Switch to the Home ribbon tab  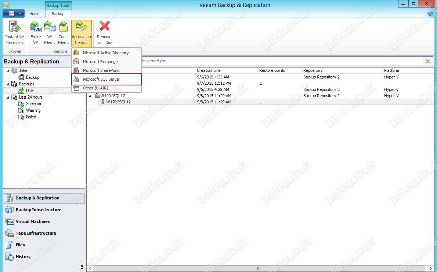tap(34, 14)
